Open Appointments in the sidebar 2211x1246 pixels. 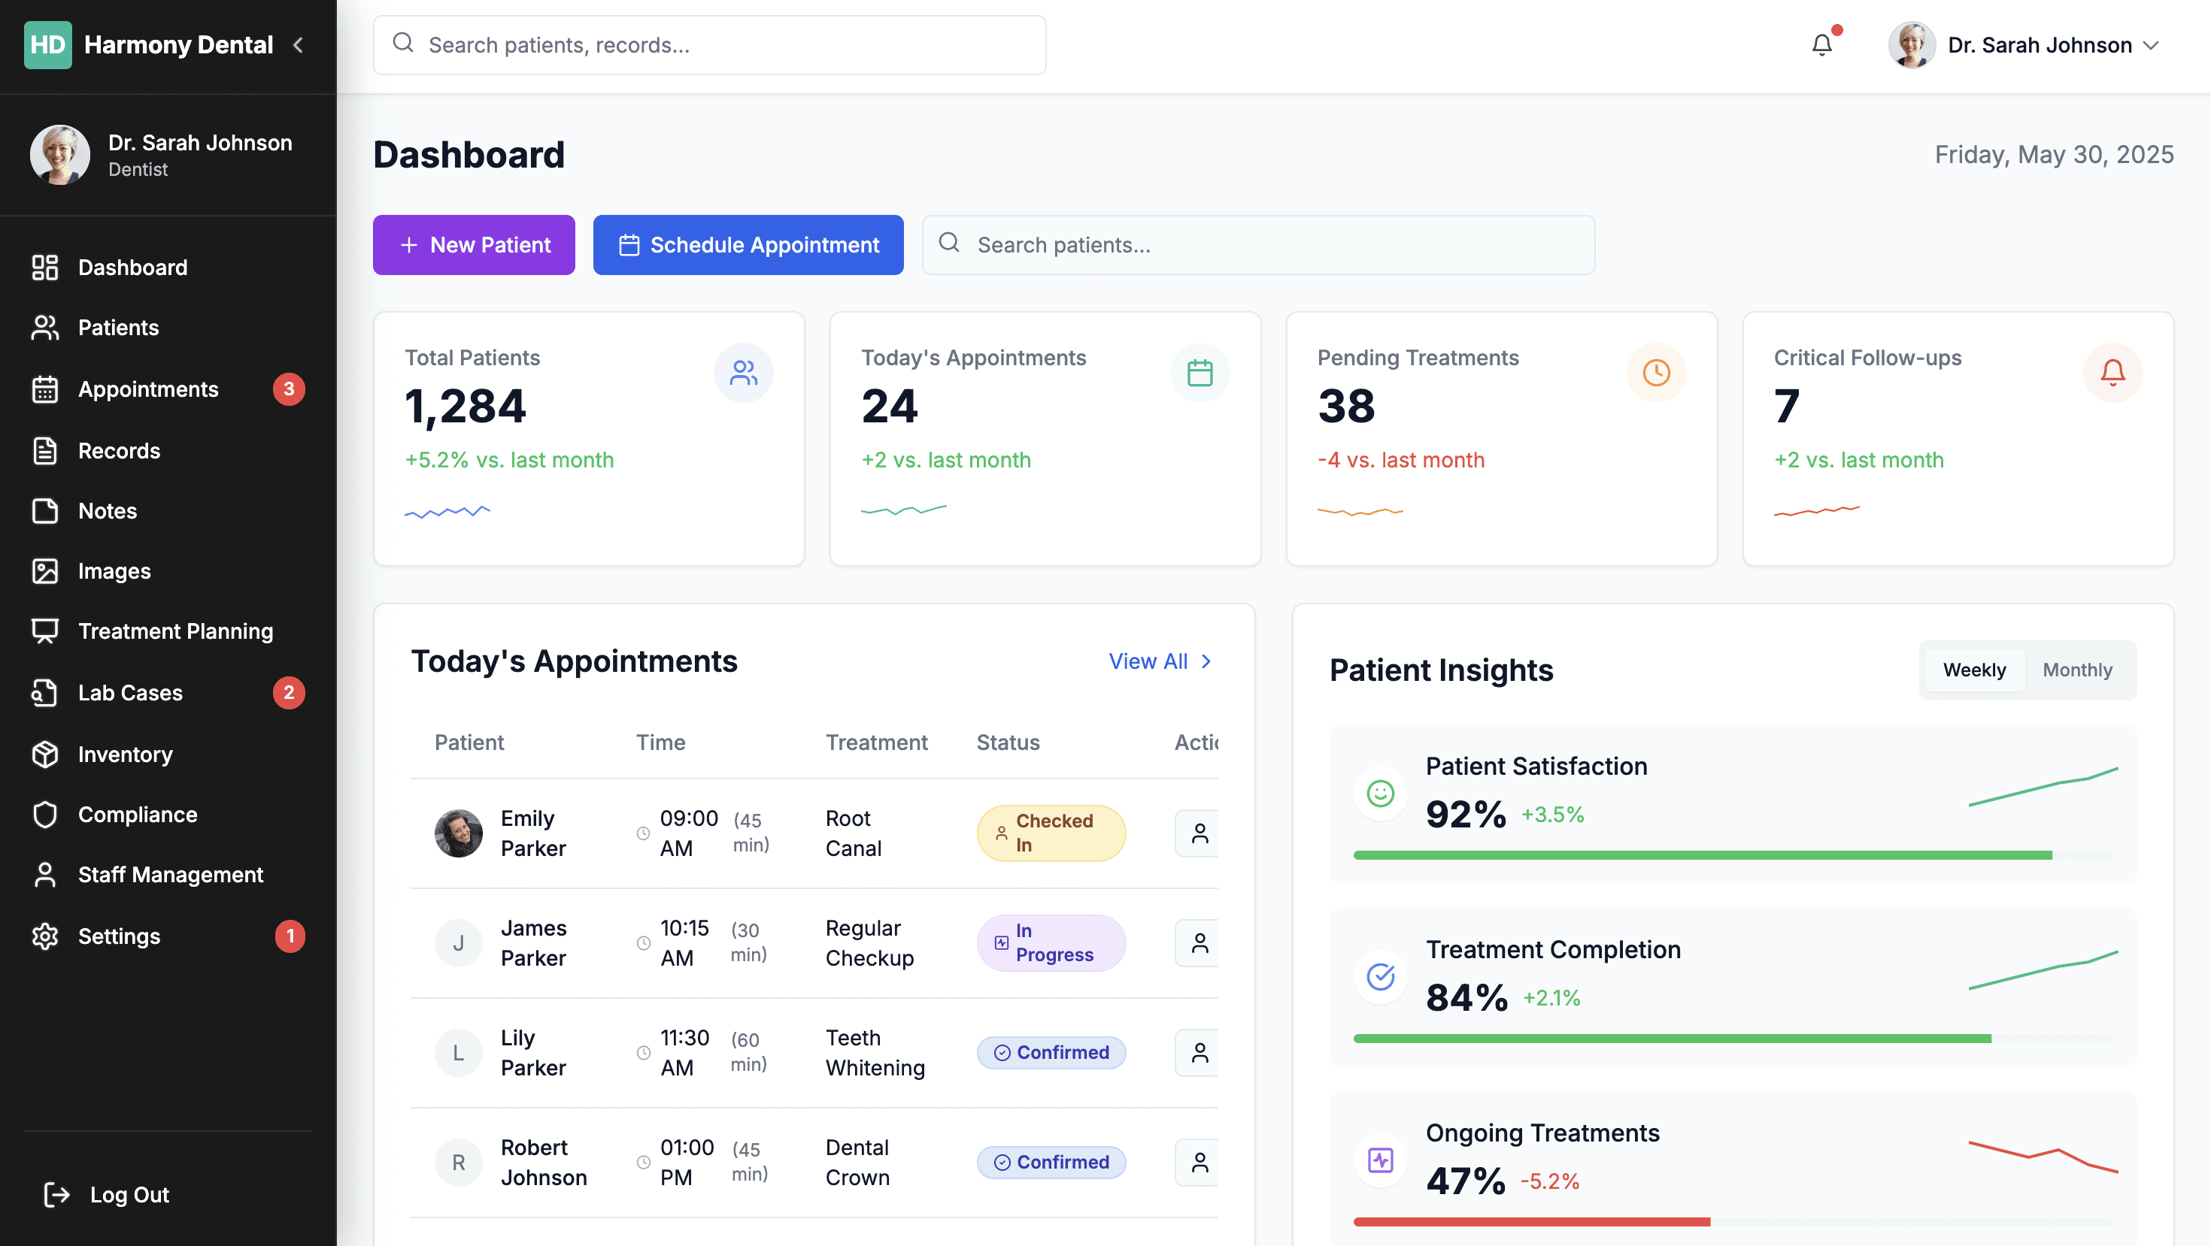[x=168, y=389]
